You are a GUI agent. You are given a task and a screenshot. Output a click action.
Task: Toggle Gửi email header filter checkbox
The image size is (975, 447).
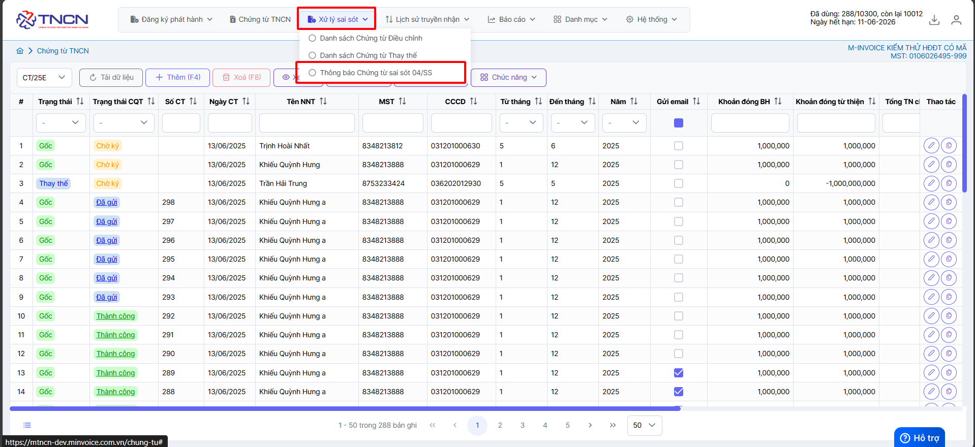(679, 123)
